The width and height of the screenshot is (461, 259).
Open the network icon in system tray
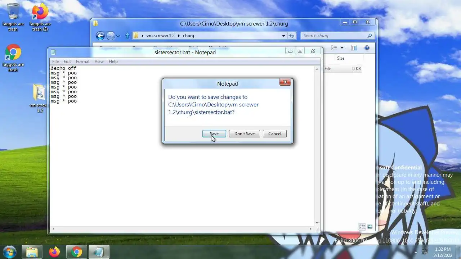click(x=425, y=252)
